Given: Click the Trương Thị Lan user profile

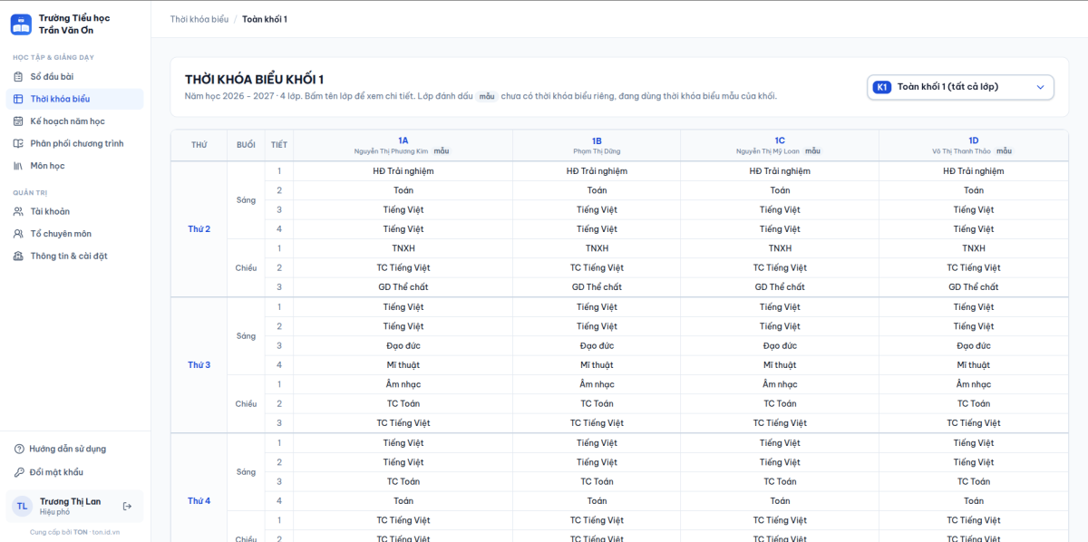Looking at the screenshot, I should (74, 506).
